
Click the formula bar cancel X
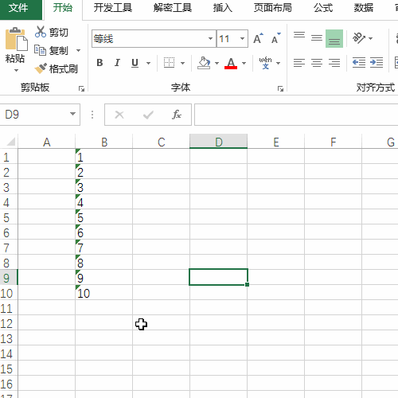119,115
